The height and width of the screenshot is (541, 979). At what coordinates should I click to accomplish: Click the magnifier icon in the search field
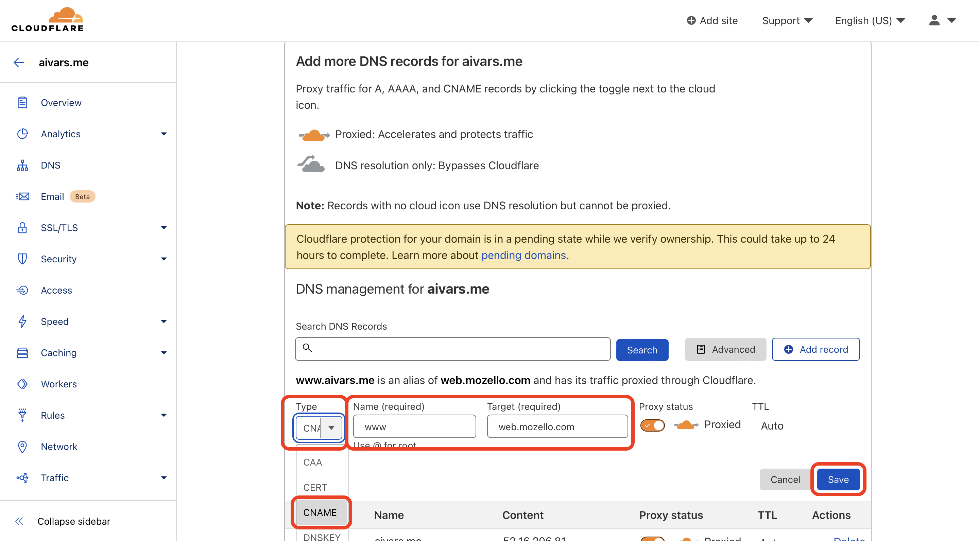(x=307, y=348)
